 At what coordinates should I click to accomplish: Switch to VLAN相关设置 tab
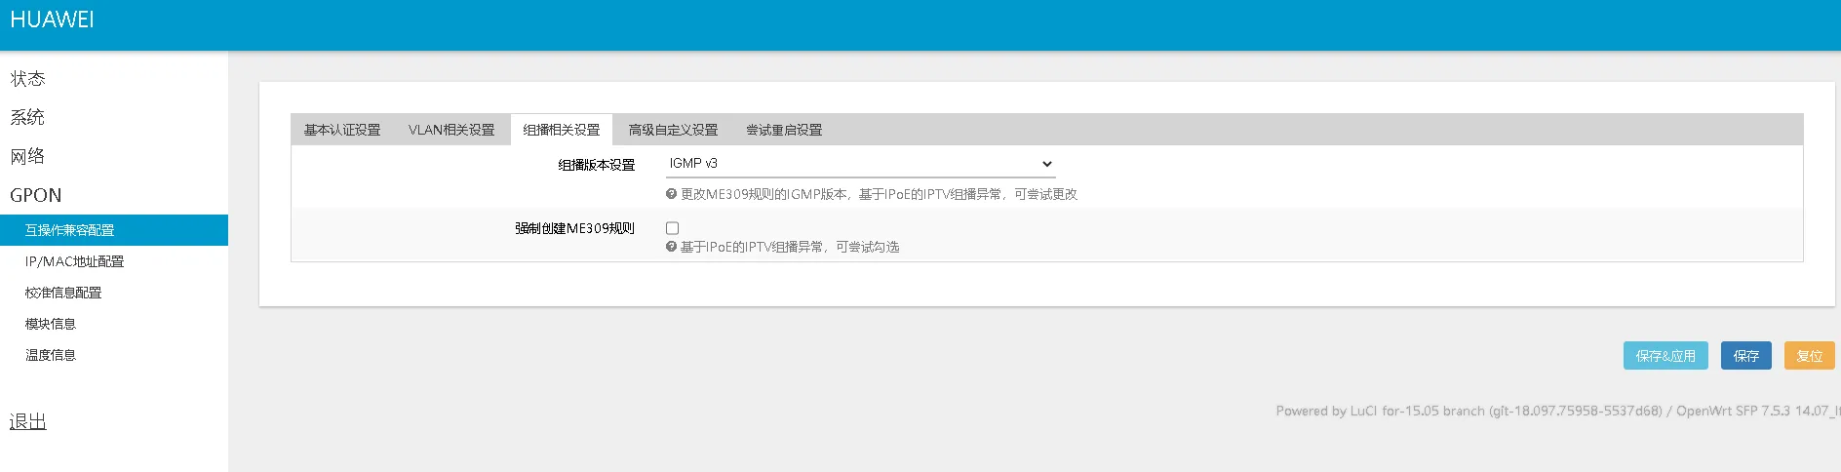pos(451,130)
